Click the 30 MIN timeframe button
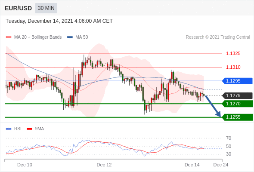Viewport: 254px width, 172px height. coord(46,8)
